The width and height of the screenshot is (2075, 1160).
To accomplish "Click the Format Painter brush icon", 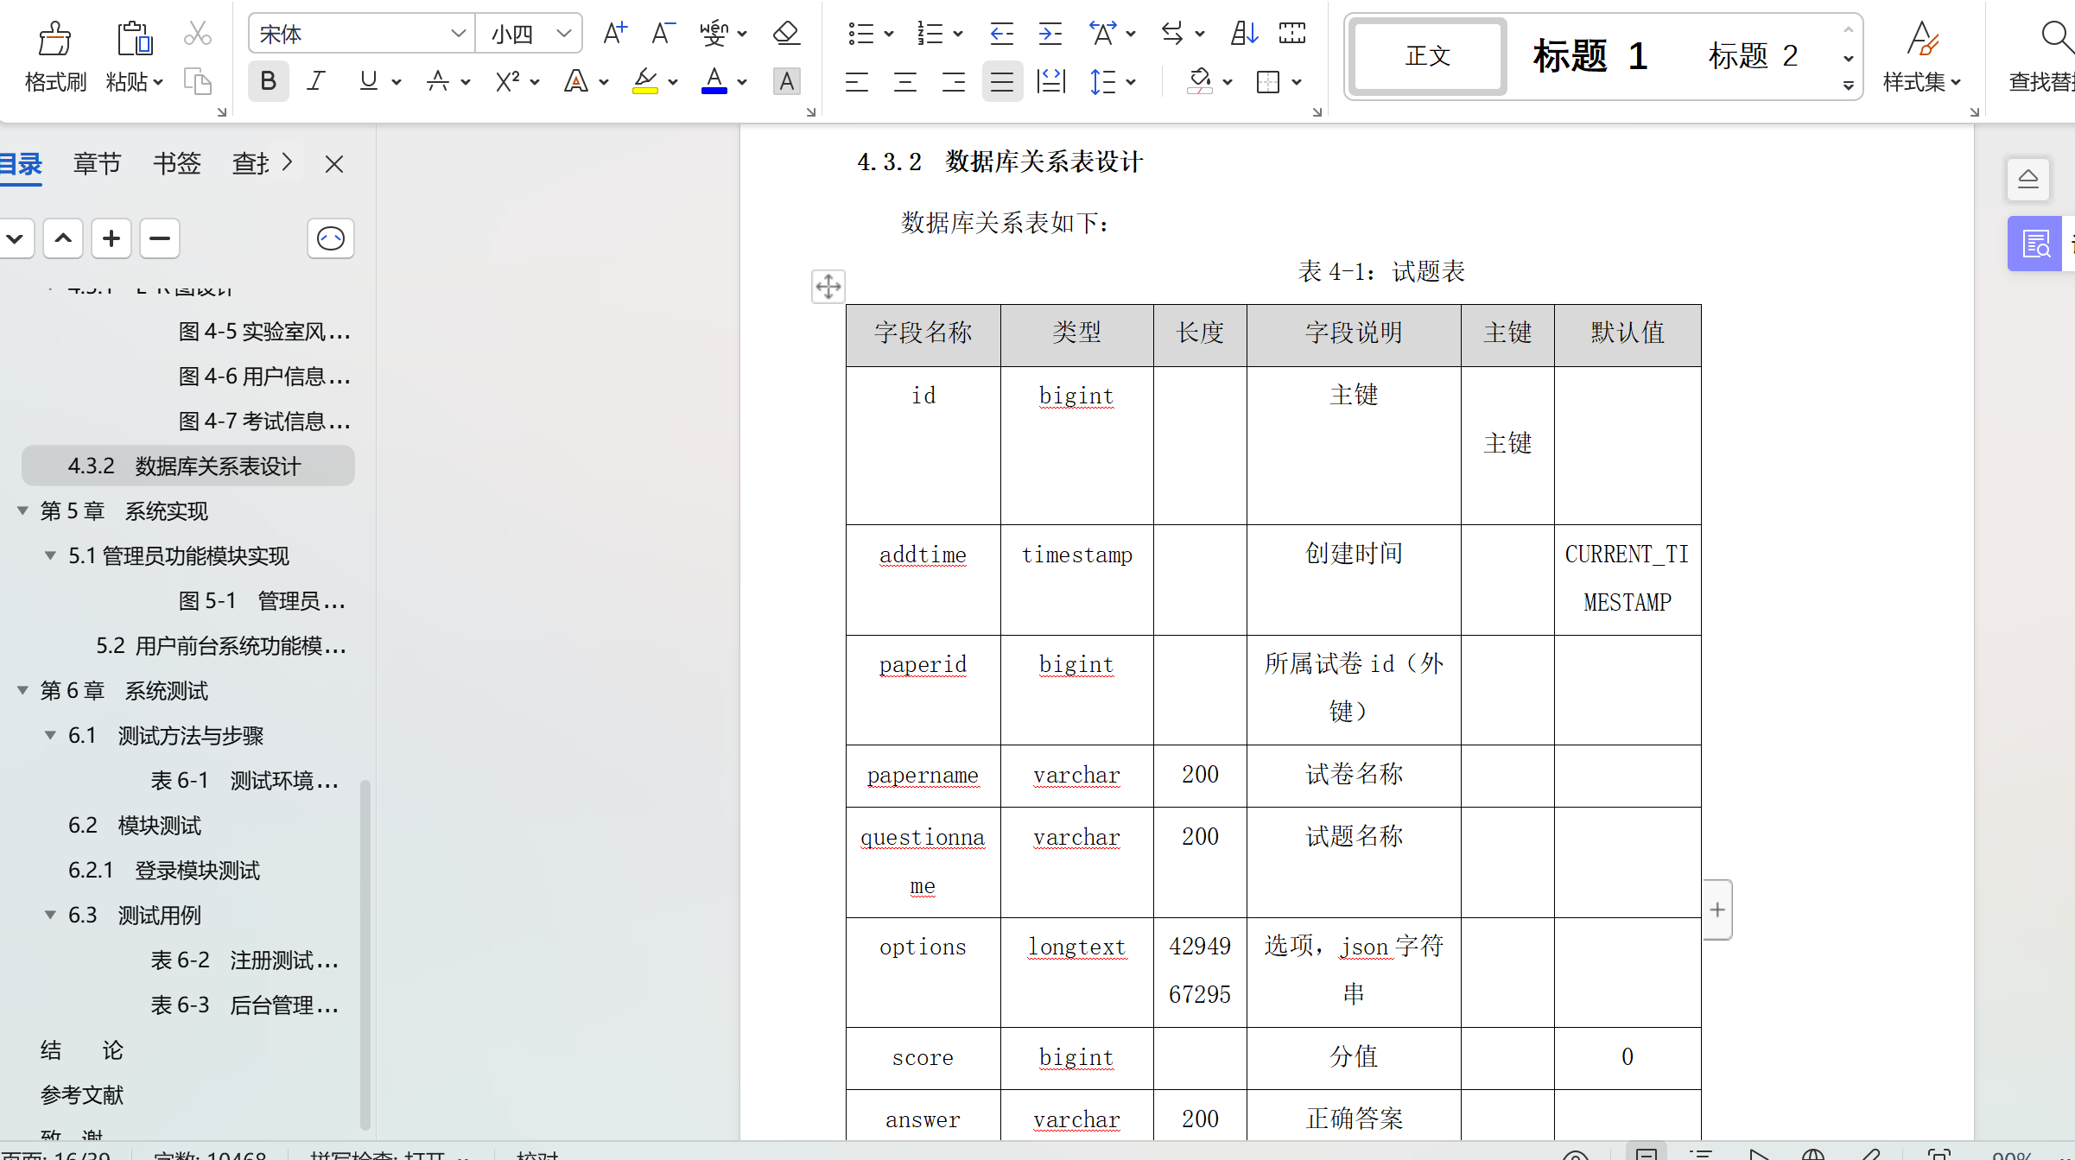I will 55,38.
